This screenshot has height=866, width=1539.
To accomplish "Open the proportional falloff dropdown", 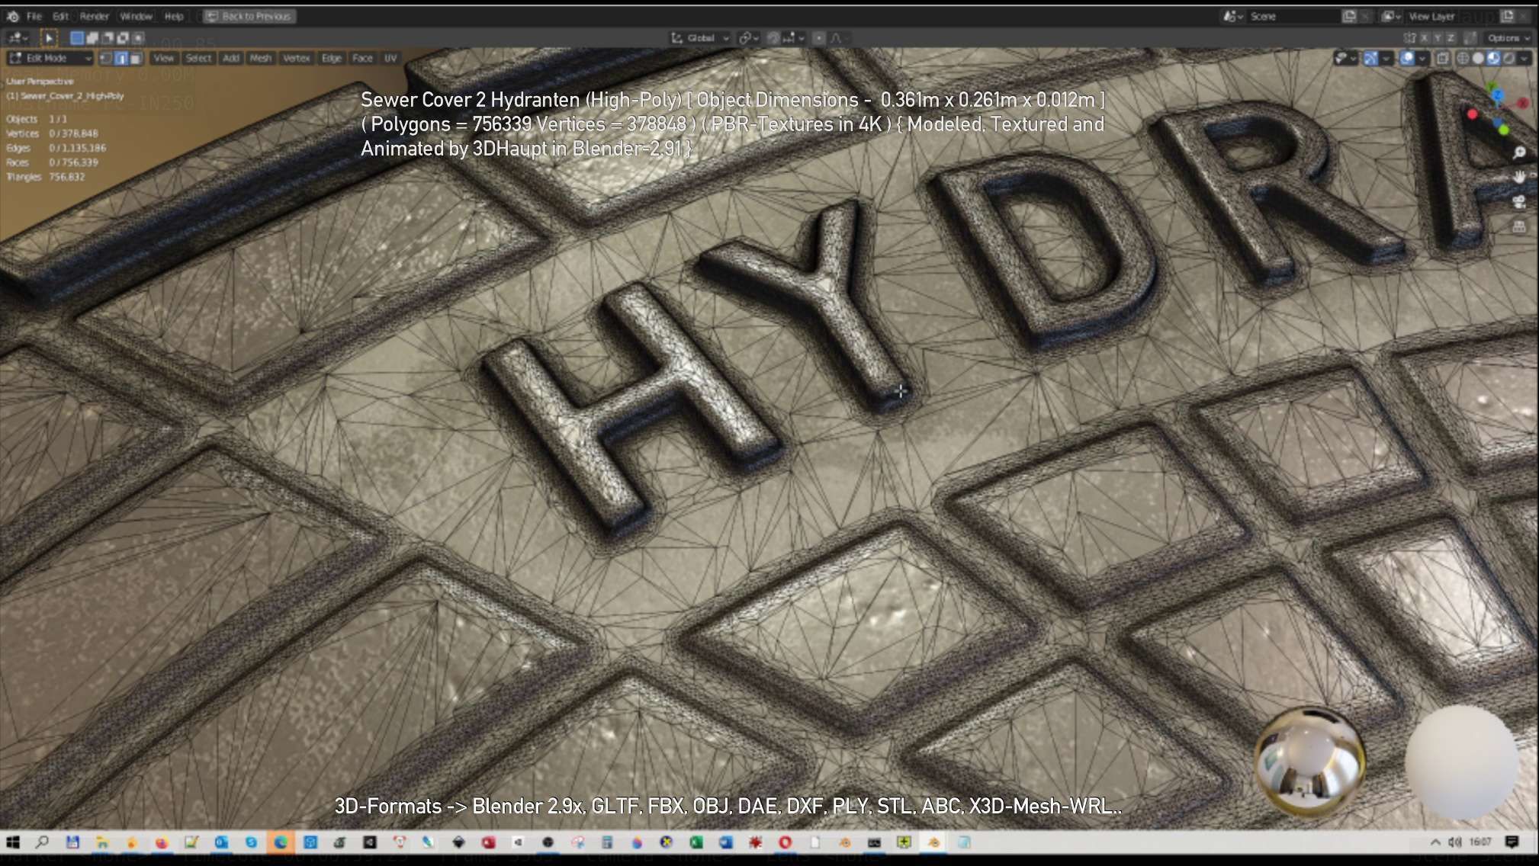I will pos(840,37).
